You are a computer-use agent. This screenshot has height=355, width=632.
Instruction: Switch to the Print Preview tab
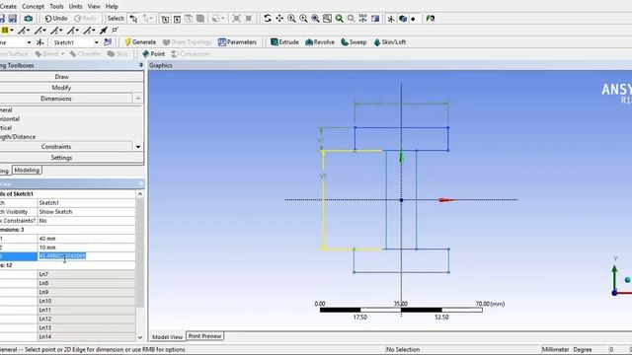(204, 336)
